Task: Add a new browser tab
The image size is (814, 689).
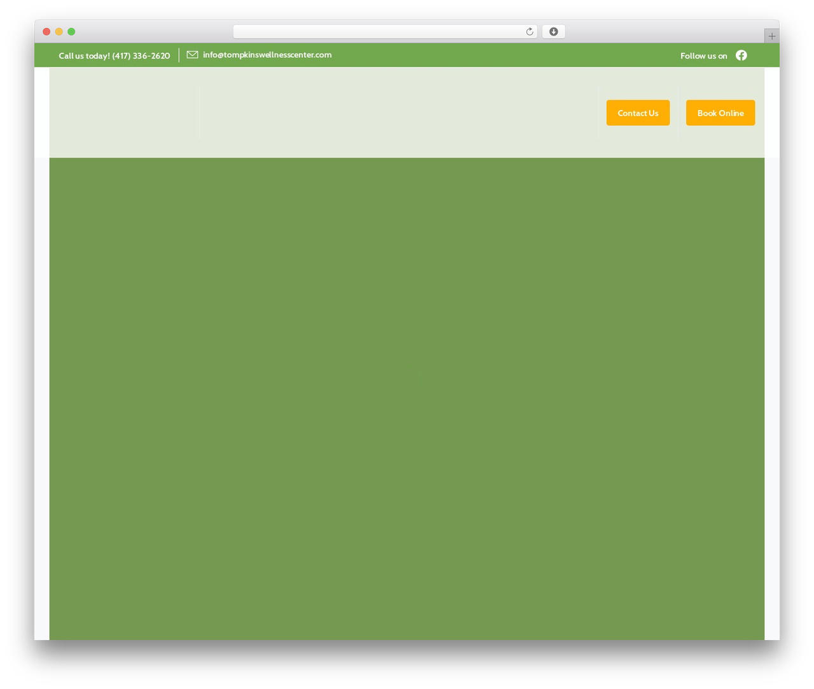Action: (x=771, y=36)
